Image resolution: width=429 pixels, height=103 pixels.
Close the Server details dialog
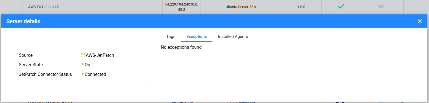click(420, 21)
